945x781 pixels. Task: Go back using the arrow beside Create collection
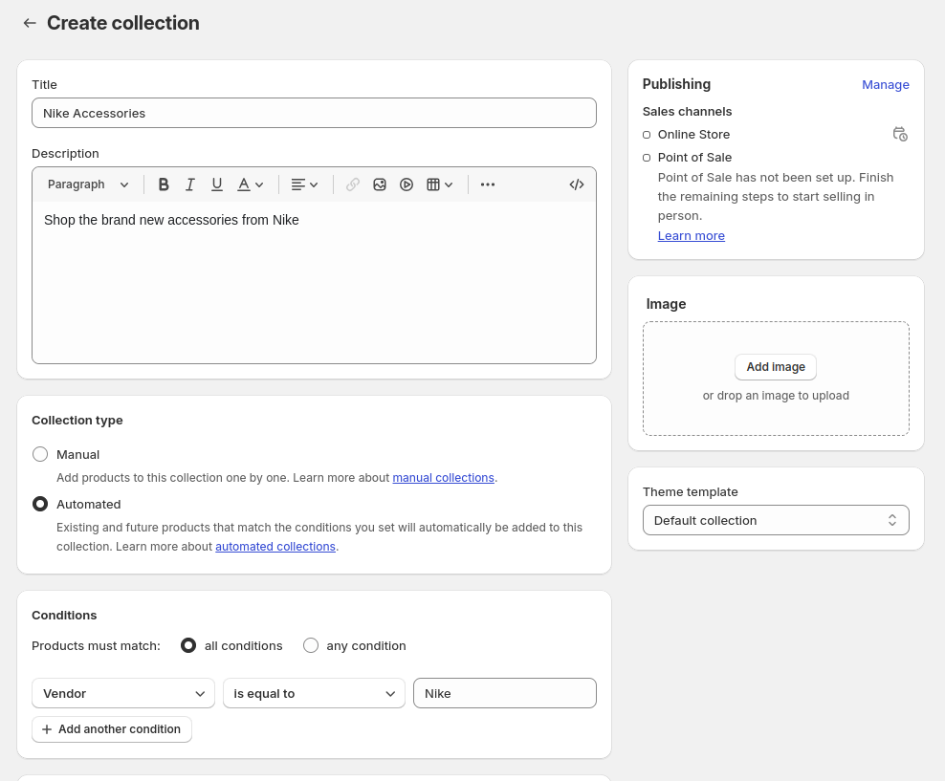(30, 23)
